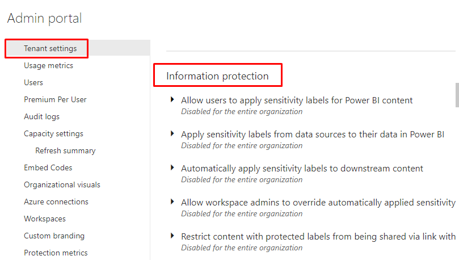The height and width of the screenshot is (260, 459).
Task: Expand 'Automatically apply sensitivity labels to downstream' arrow
Action: pos(172,168)
